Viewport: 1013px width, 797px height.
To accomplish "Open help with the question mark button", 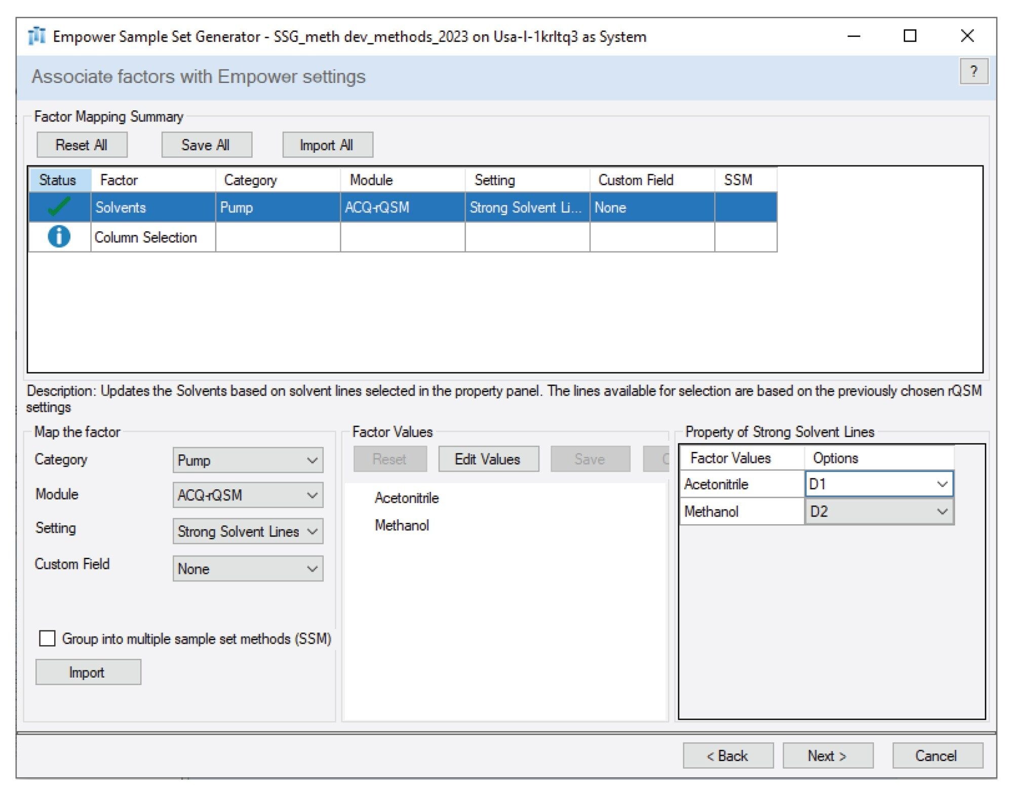I will point(974,71).
